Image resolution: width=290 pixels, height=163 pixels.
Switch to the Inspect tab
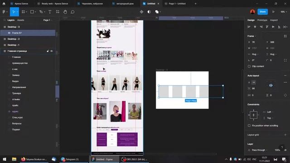pyautogui.click(x=274, y=20)
